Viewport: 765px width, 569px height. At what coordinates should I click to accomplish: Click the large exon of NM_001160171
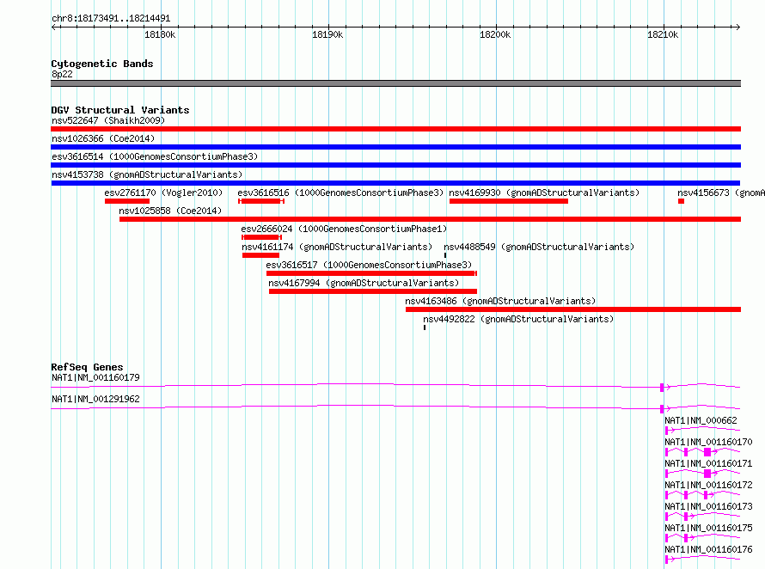coord(707,474)
